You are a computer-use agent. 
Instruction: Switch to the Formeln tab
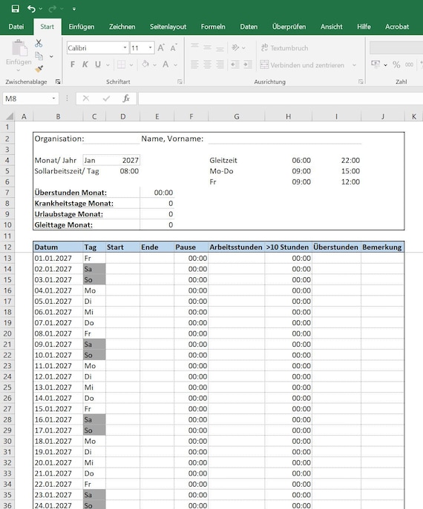point(213,27)
